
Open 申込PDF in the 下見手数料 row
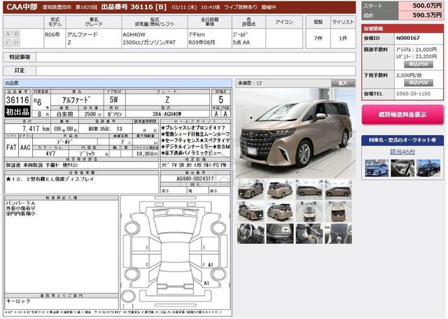coord(419,83)
